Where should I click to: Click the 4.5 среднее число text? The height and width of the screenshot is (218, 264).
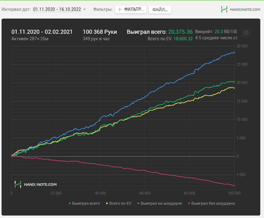coord(216,38)
